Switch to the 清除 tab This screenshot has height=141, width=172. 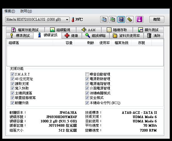[x=154, y=35]
